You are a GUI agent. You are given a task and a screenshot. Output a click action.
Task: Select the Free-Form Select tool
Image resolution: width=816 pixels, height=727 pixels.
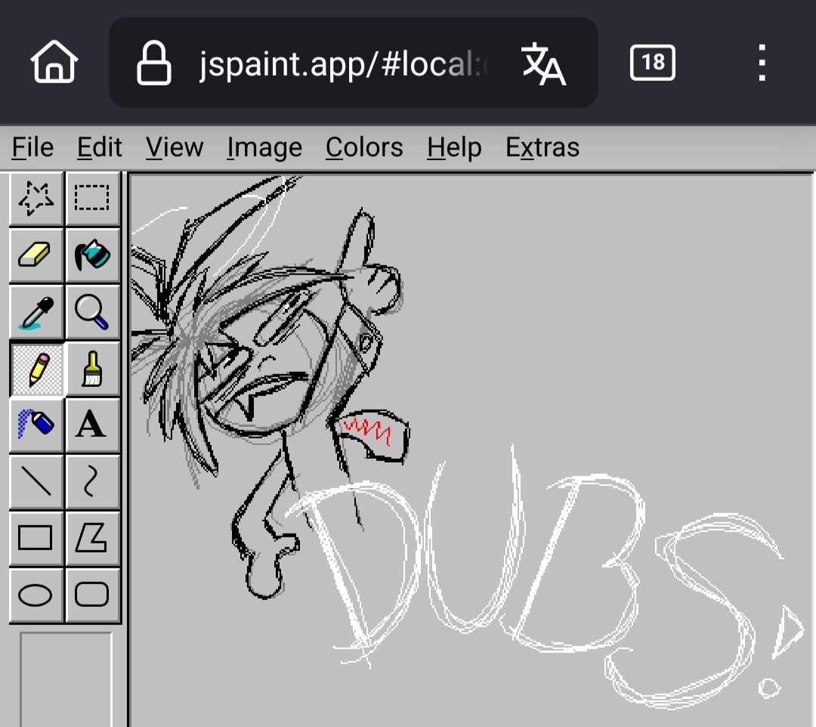[x=36, y=198]
